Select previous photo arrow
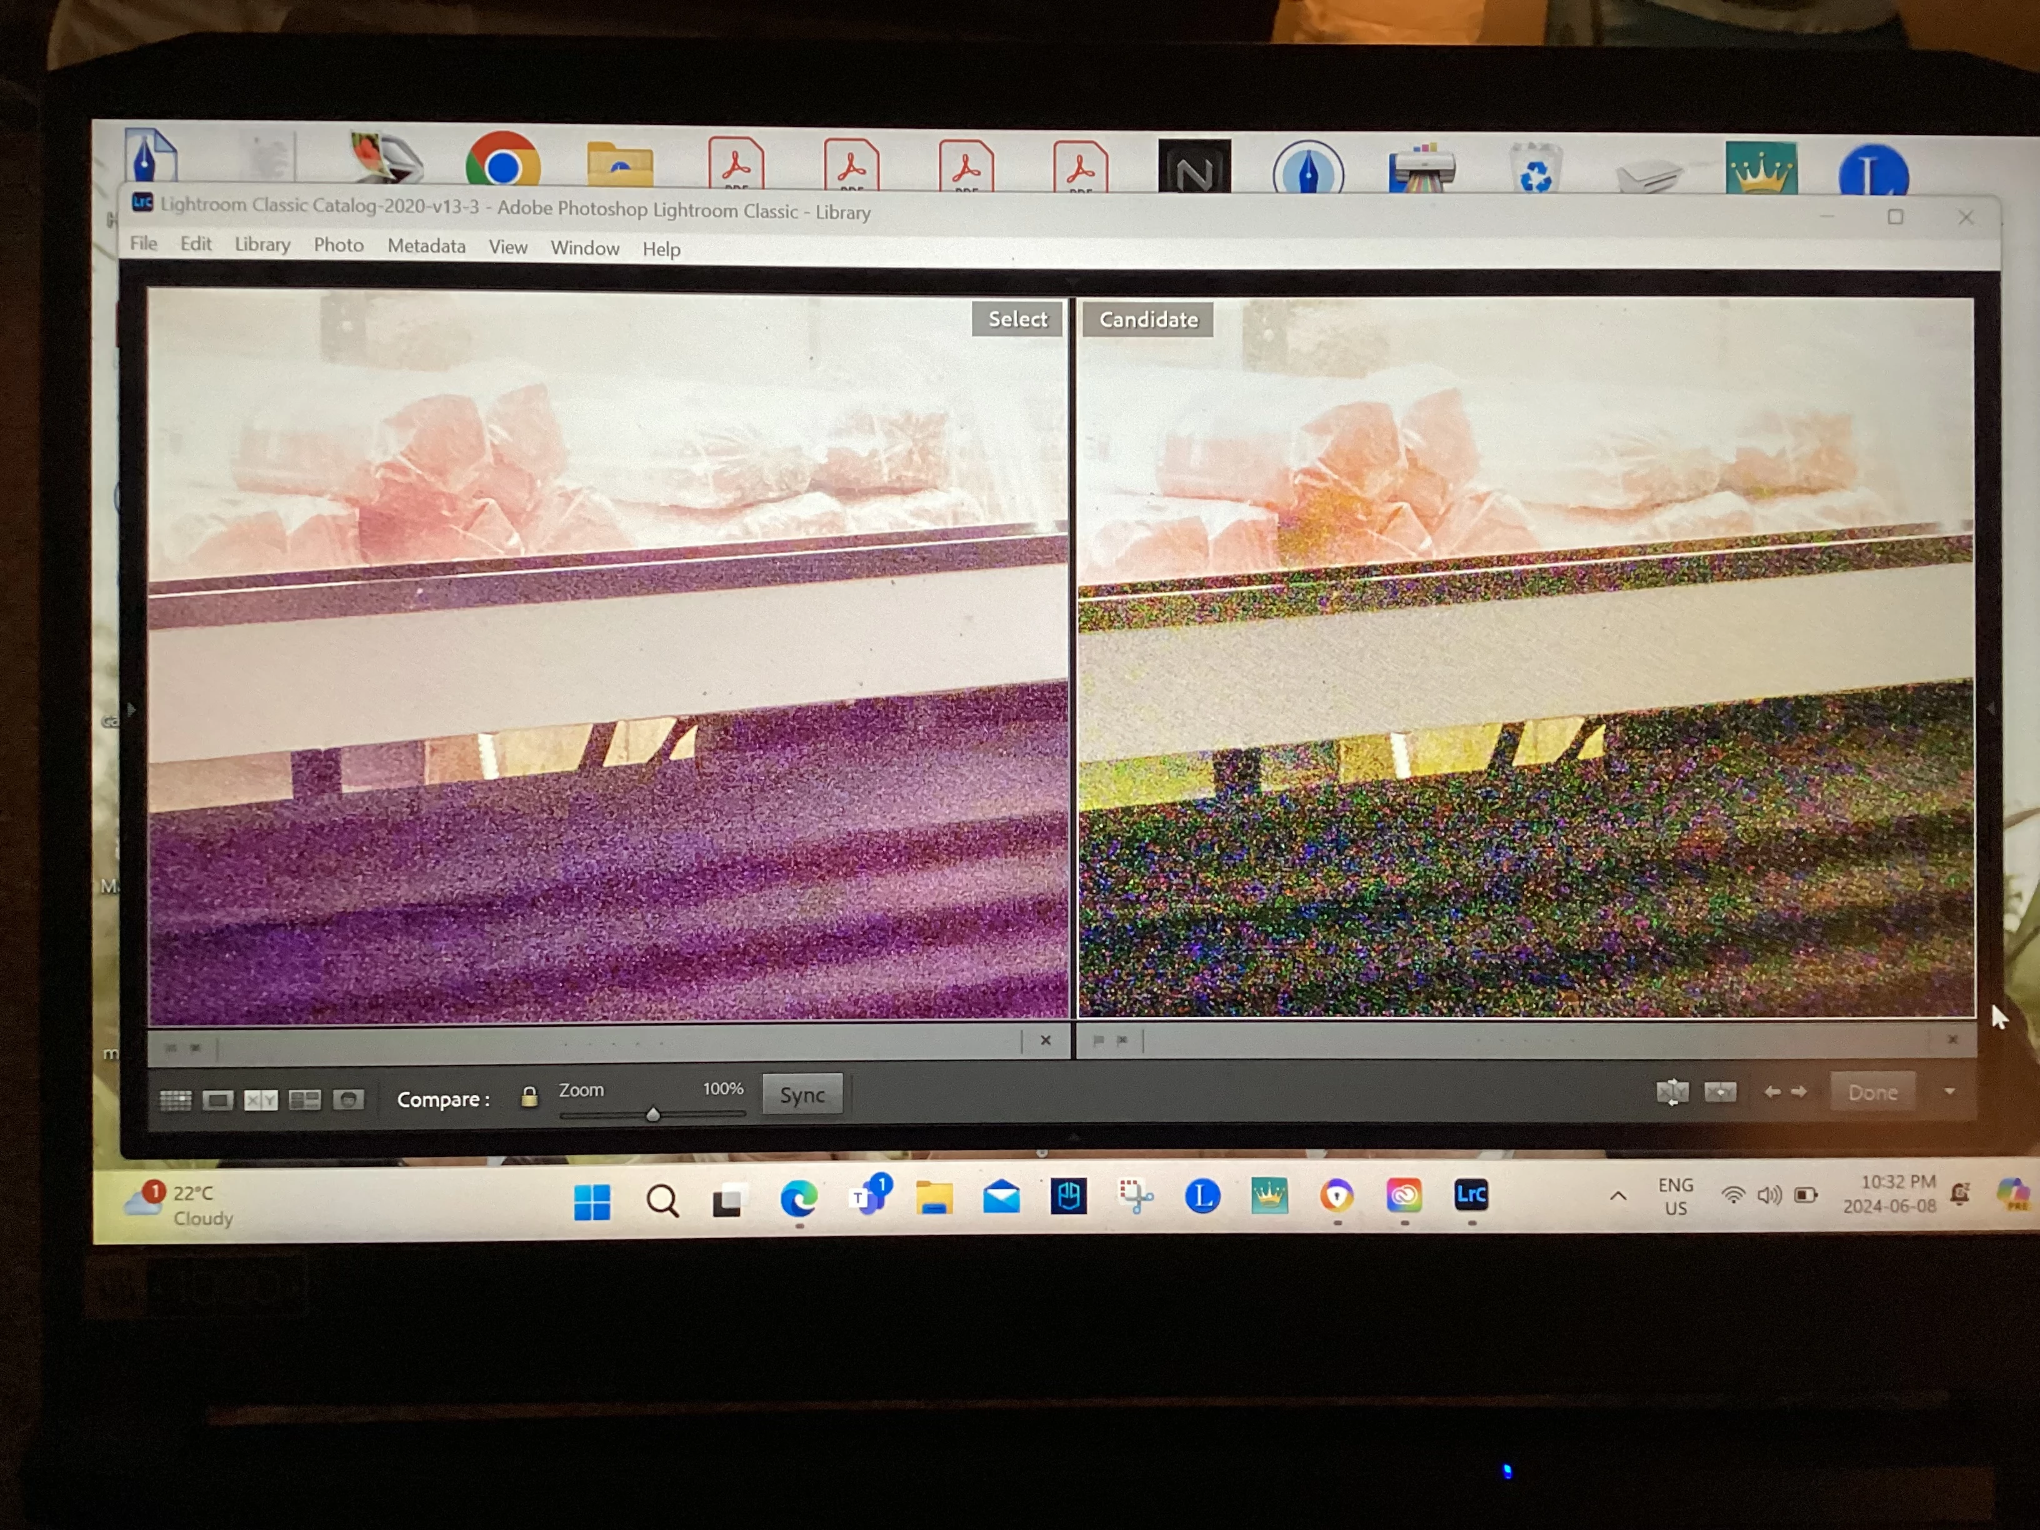Viewport: 2040px width, 1530px height. click(x=1772, y=1092)
